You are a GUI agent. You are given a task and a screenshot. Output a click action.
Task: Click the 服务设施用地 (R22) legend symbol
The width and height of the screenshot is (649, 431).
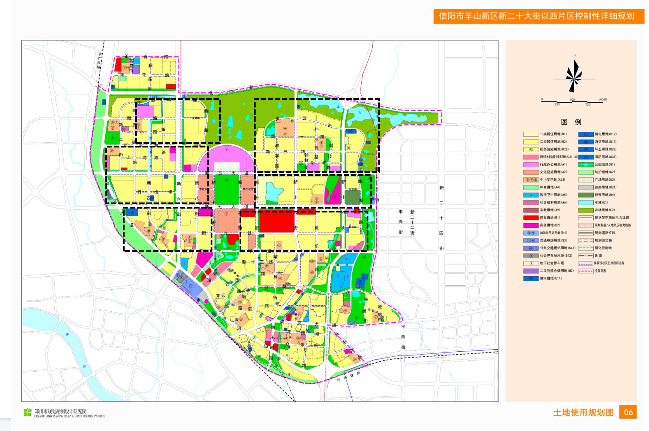530,149
